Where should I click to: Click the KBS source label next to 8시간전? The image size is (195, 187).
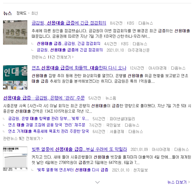pyautogui.click(x=131, y=23)
